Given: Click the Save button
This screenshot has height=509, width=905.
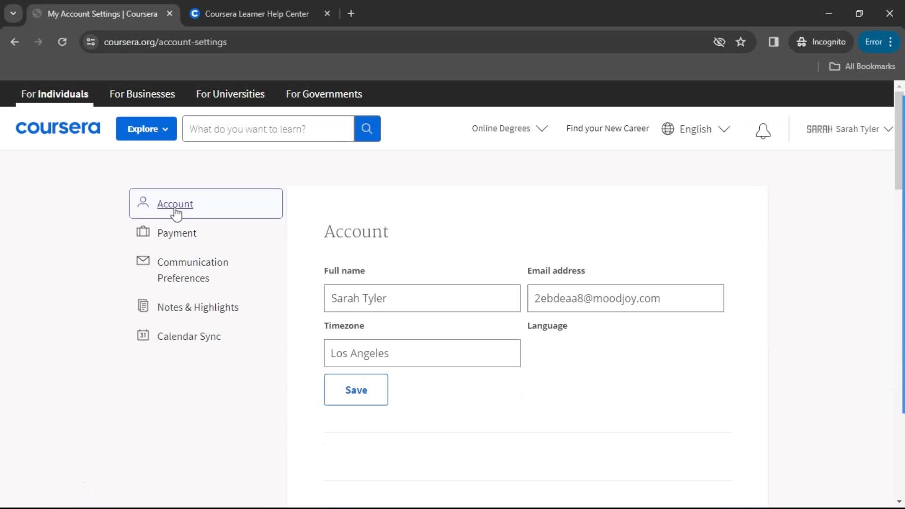Looking at the screenshot, I should (x=356, y=390).
